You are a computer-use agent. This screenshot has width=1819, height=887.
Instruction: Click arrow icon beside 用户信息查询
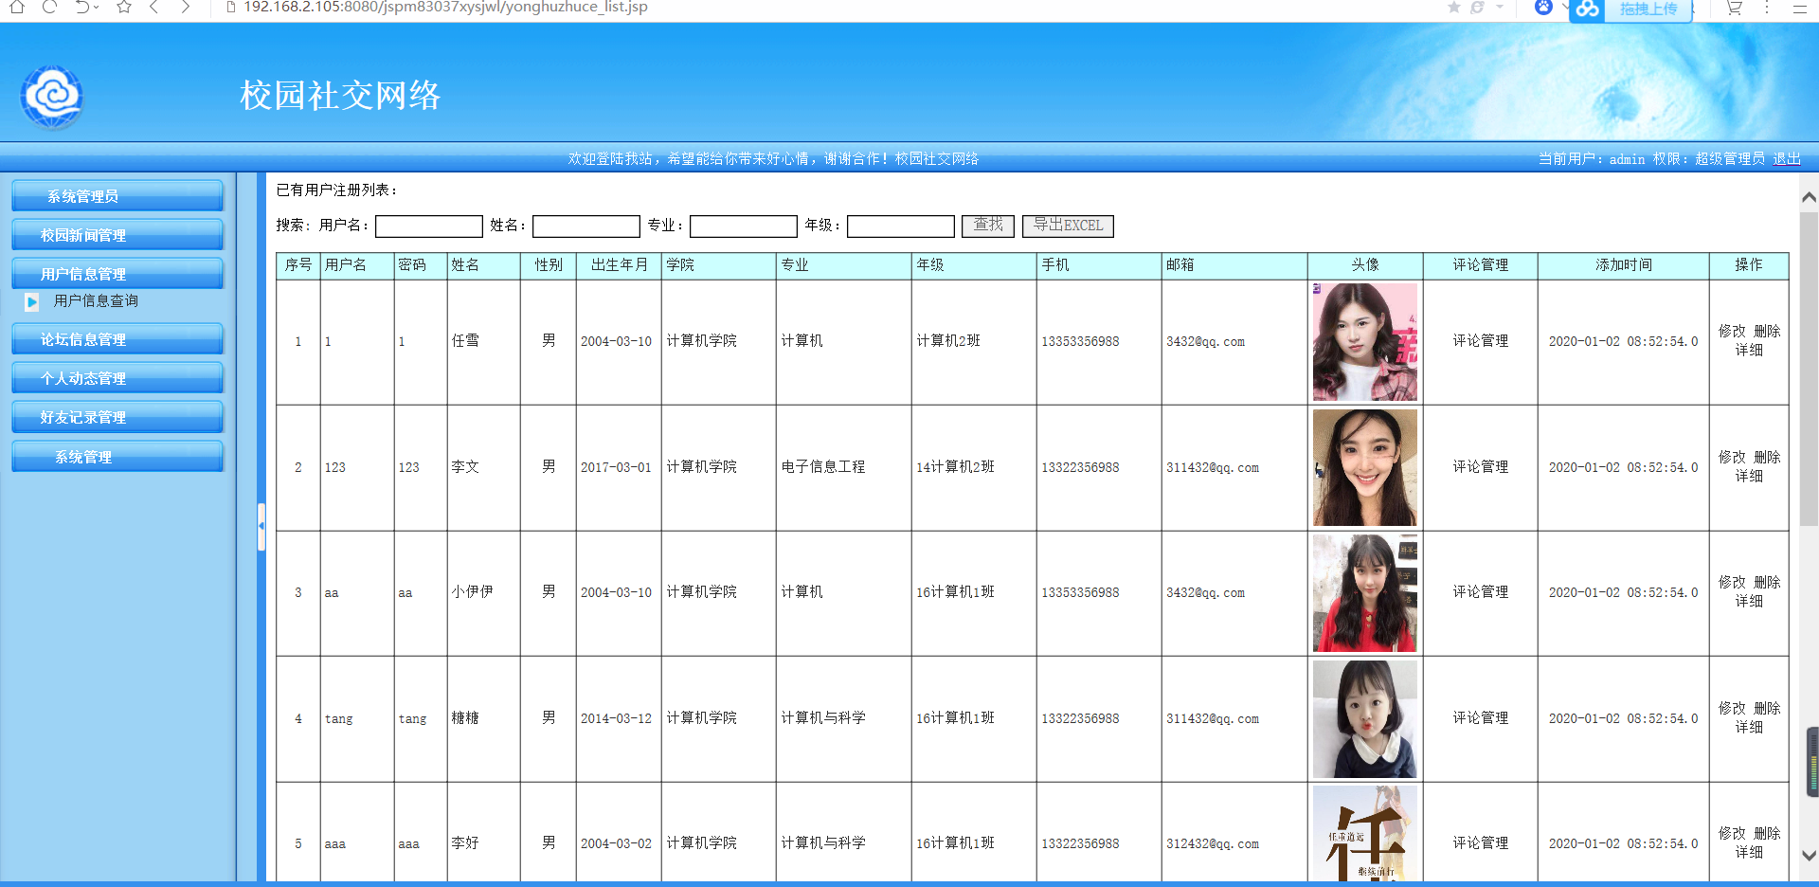pos(32,302)
